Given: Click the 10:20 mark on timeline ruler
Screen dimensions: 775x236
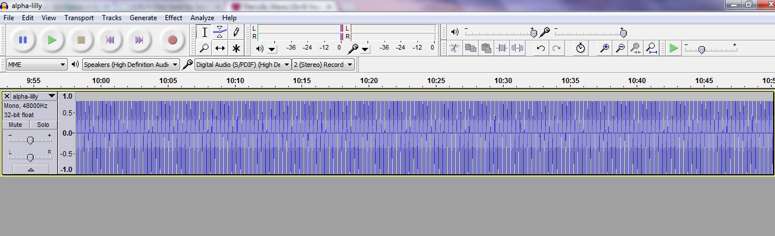Looking at the screenshot, I should [369, 81].
